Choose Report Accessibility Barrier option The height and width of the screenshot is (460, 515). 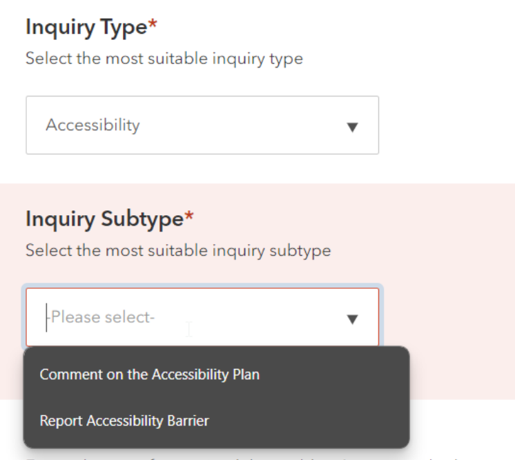216,421
